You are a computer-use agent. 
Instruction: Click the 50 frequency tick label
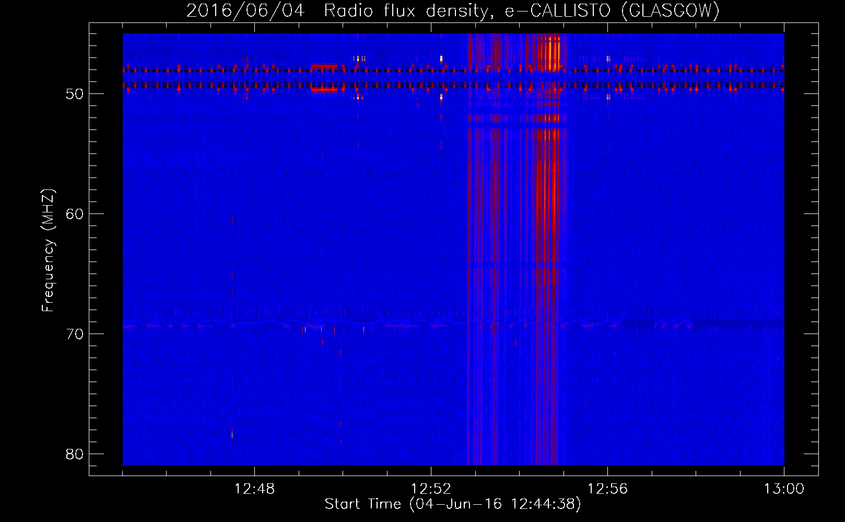[75, 94]
